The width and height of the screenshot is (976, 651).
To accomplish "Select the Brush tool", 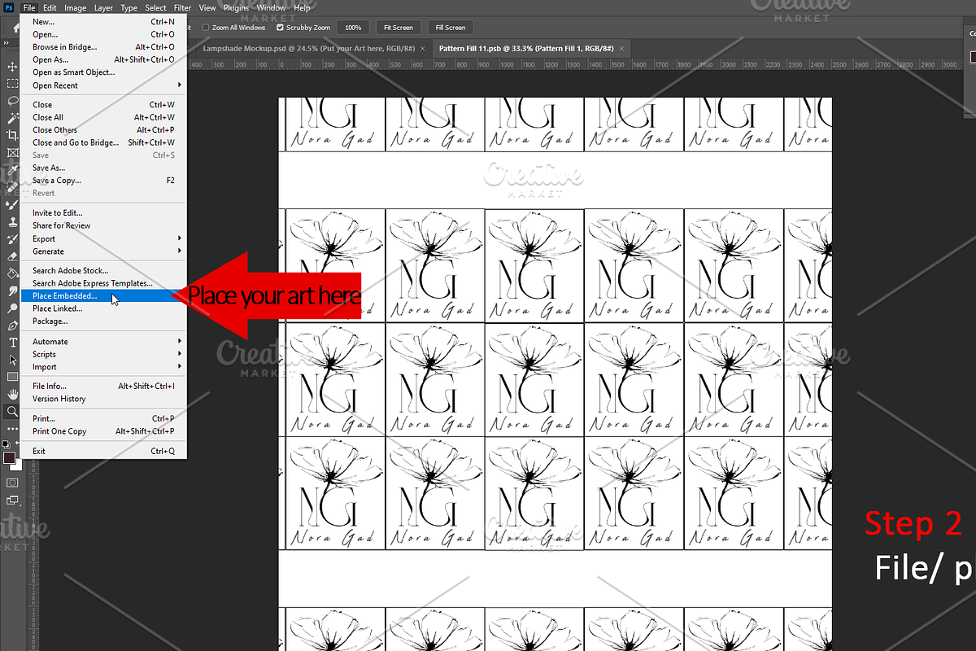I will click(12, 204).
